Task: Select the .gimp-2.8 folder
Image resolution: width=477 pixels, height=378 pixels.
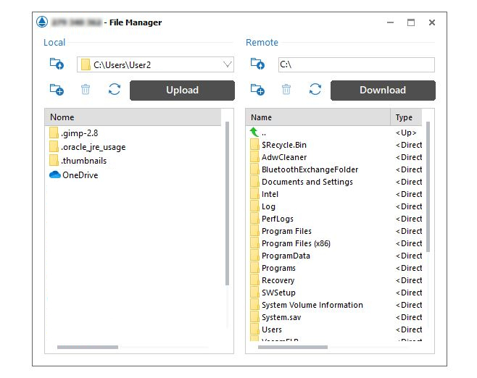Action: click(x=79, y=133)
